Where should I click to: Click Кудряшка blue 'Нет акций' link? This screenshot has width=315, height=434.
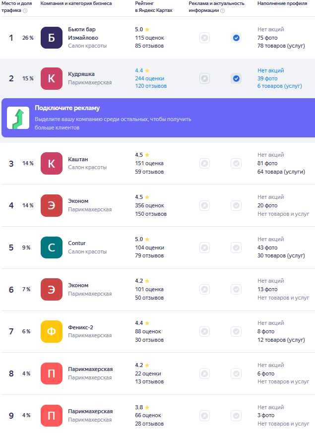[271, 70]
